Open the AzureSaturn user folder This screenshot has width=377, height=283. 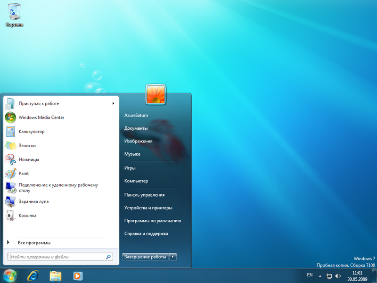tap(136, 115)
